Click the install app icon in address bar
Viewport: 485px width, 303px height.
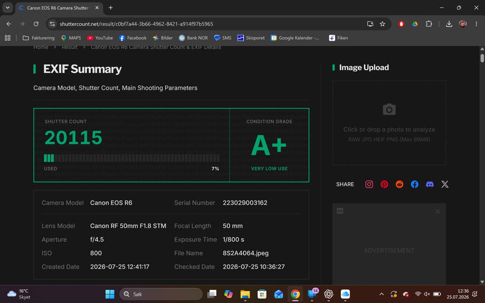click(370, 24)
